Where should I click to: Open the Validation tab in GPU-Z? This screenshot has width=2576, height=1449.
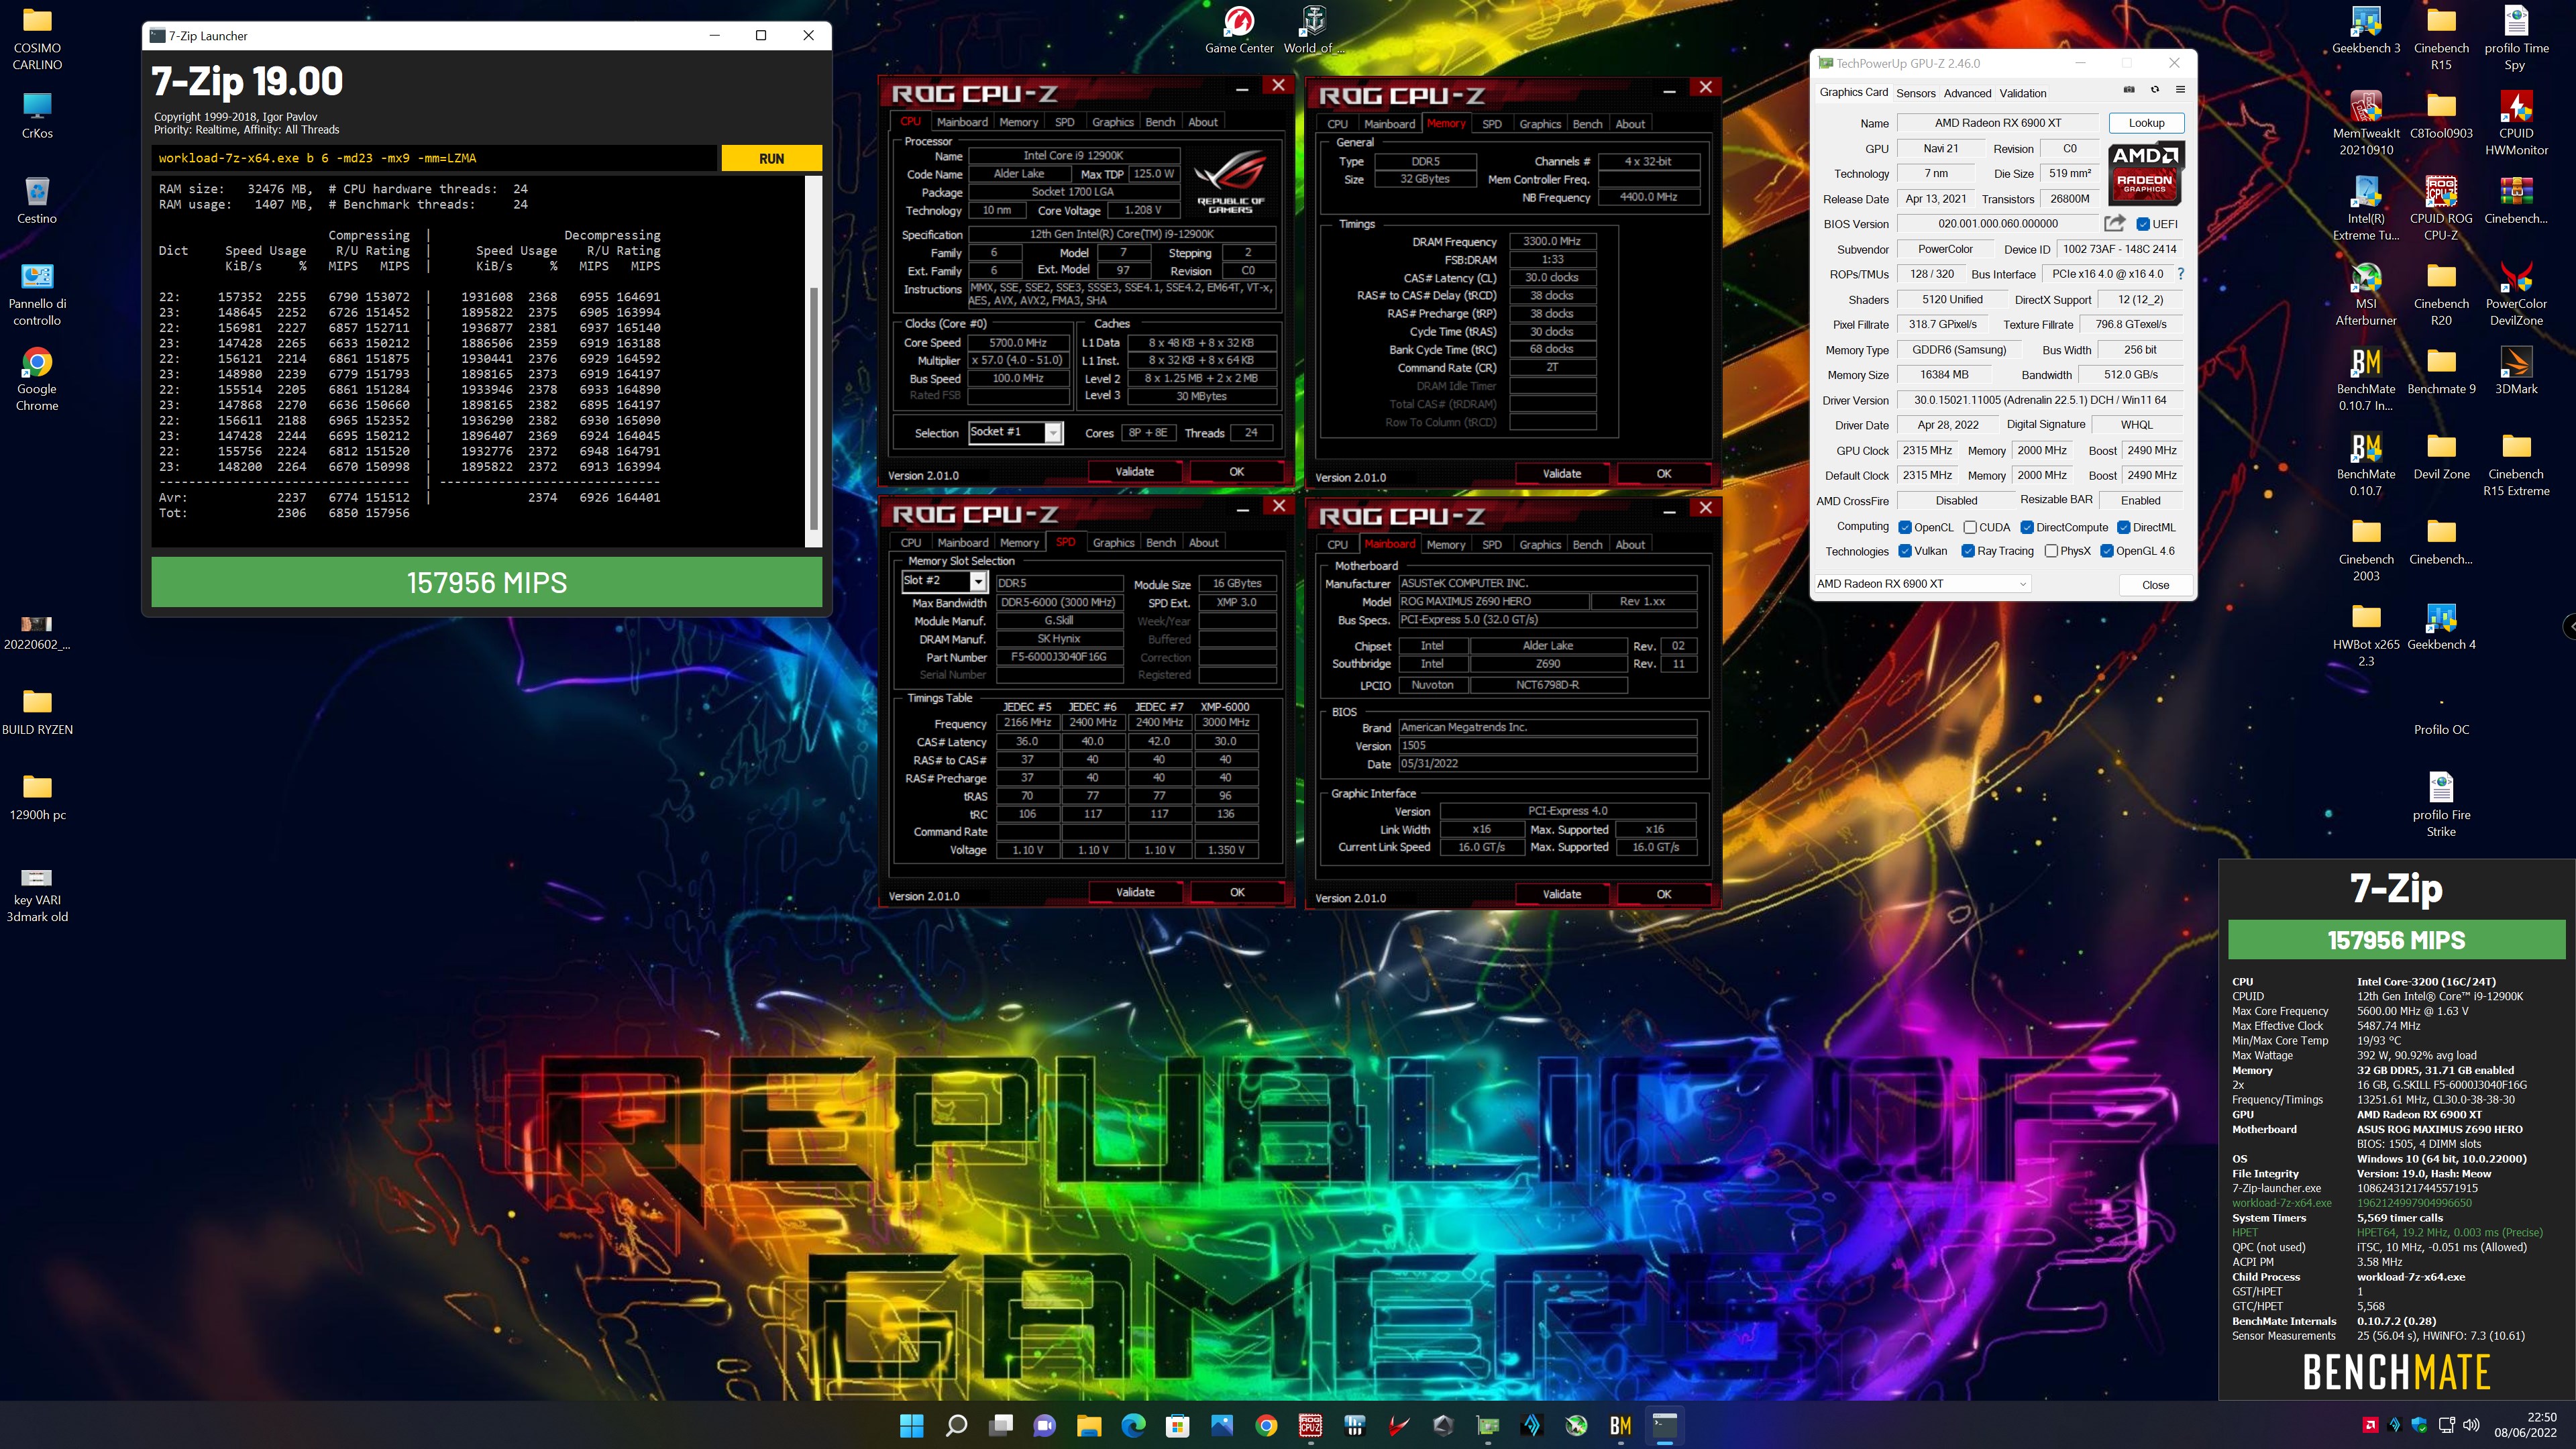(x=2022, y=93)
